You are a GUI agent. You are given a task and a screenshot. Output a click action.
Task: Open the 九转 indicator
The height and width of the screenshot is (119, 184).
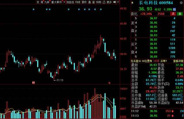click(x=47, y=2)
